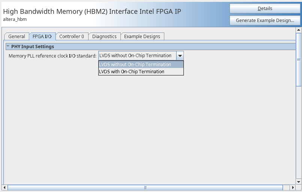The height and width of the screenshot is (192, 302).
Task: Open the Controller 0 tab
Action: coord(72,36)
